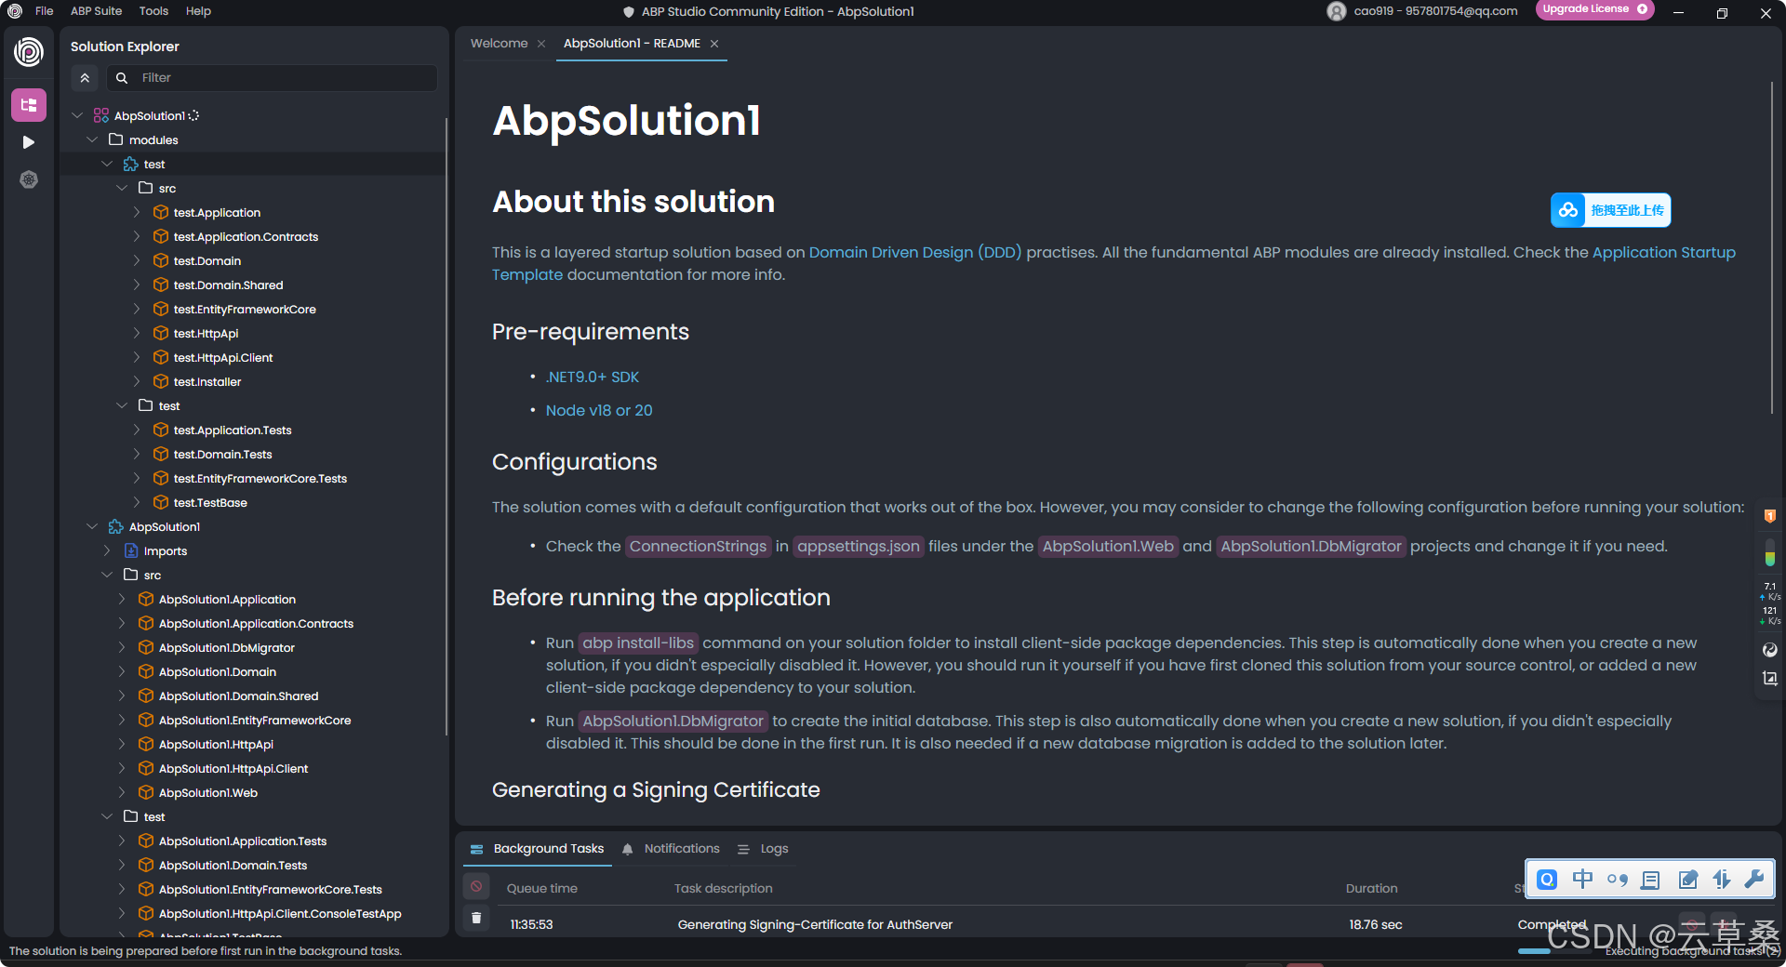Open the Domain Driven Design (DDD) link
Screen dimensions: 1786x967
coord(915,252)
